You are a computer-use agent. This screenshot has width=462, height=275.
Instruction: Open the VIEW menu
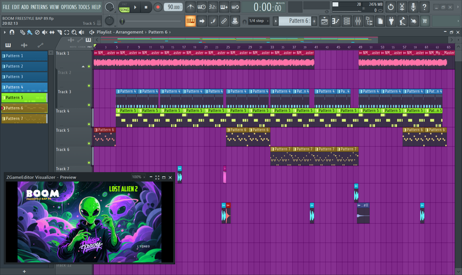click(x=54, y=7)
